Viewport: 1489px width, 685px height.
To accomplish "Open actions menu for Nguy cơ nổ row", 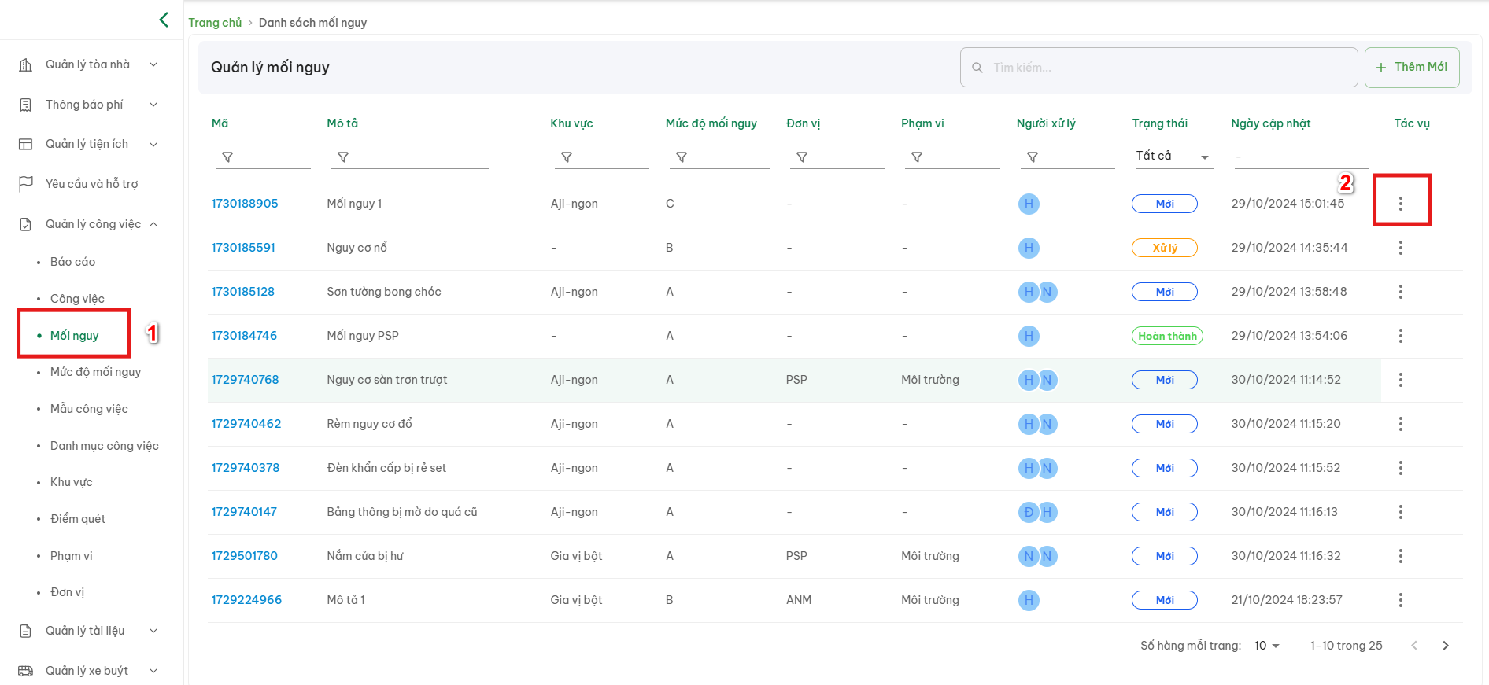I will coord(1401,248).
